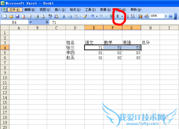
Task: Open the paste options dropdown arrow
Action: tap(80, 16)
